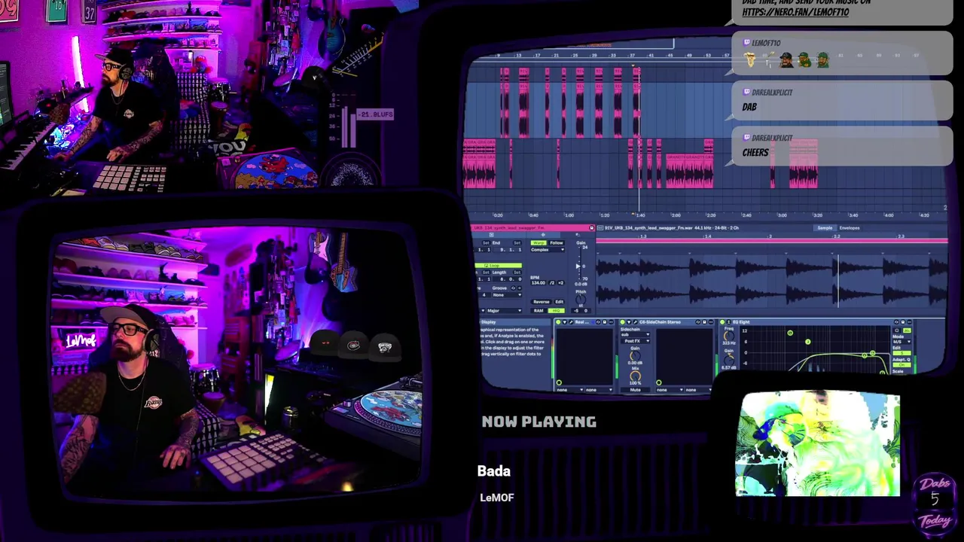Click the hot-swap icon on C6-SideChain Stereo
Viewport: 964px width, 542px height.
coord(698,322)
